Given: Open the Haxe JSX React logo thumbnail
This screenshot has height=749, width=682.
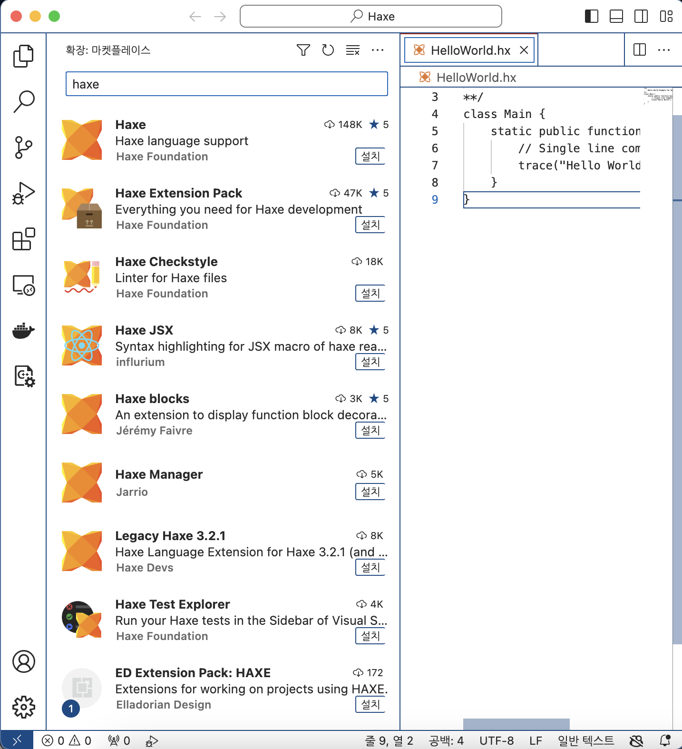Looking at the screenshot, I should pos(82,345).
